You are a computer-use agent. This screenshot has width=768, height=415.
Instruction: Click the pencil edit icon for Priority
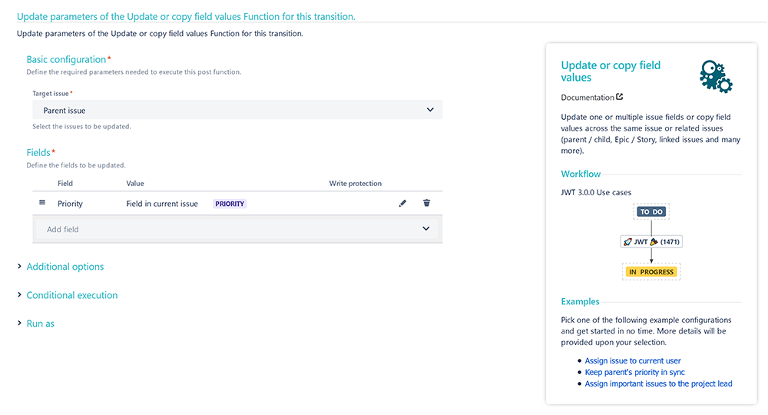[402, 204]
